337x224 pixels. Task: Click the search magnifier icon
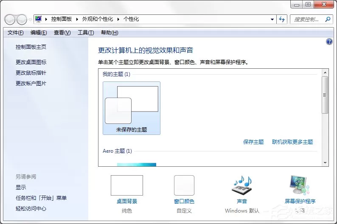pyautogui.click(x=328, y=20)
